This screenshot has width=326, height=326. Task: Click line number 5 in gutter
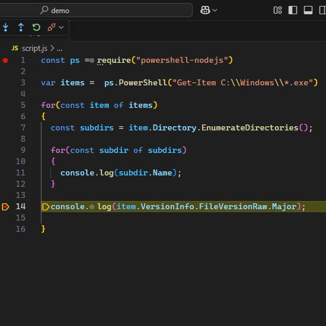coord(23,105)
